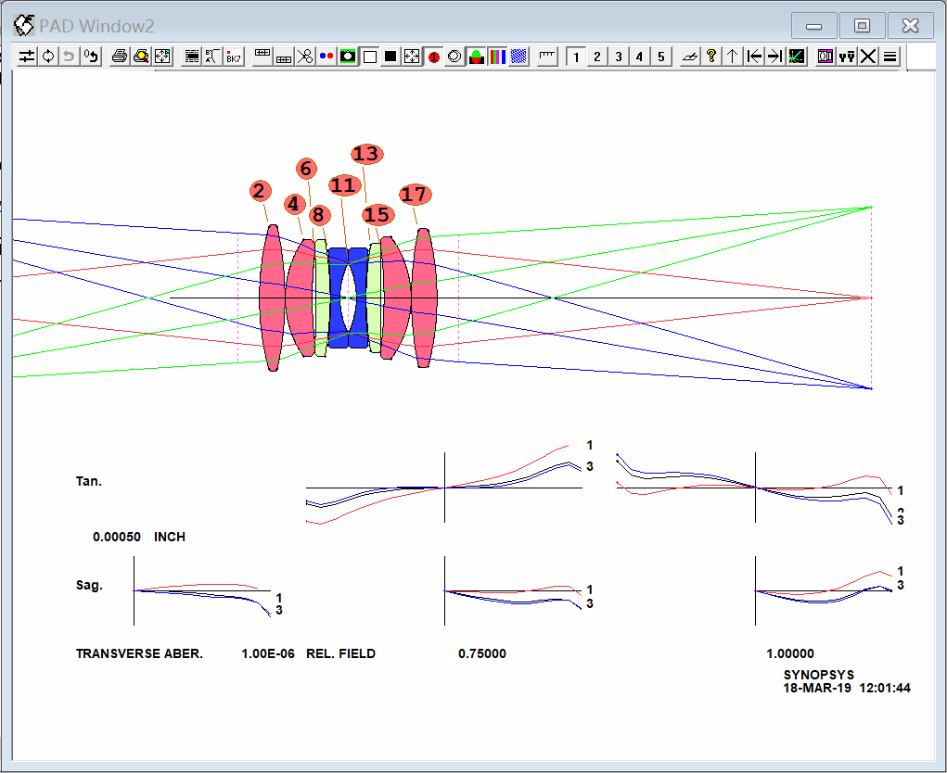Image resolution: width=947 pixels, height=773 pixels.
Task: Toggle the white square background button
Action: click(369, 57)
